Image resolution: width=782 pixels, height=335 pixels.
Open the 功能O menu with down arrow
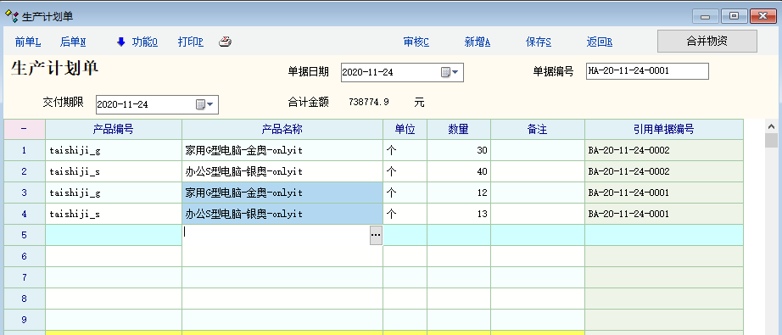137,42
